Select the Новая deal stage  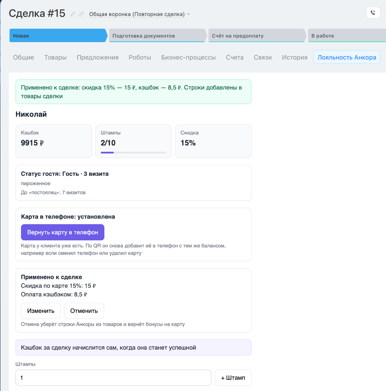[58, 36]
